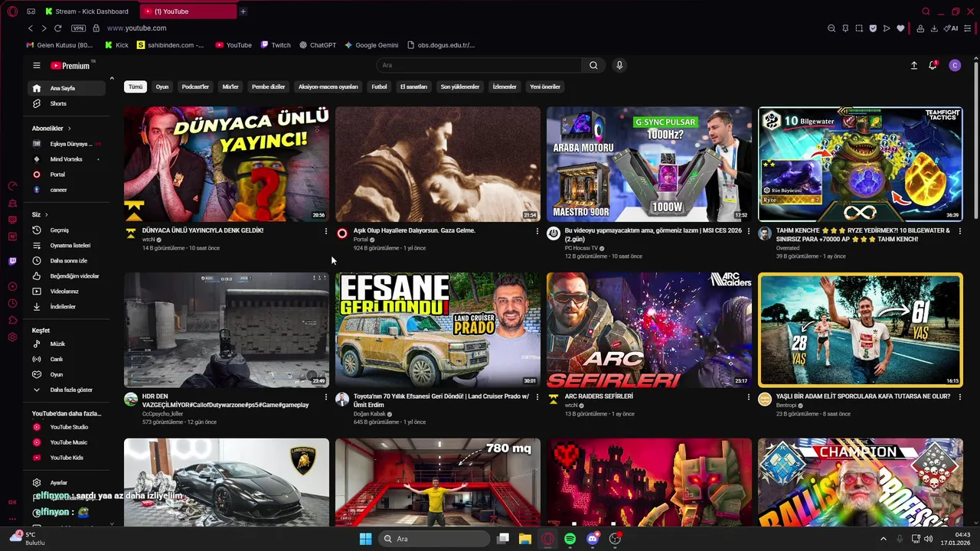Viewport: 980px width, 551px height.
Task: Open Opera's AI assistant icon
Action: tap(952, 28)
